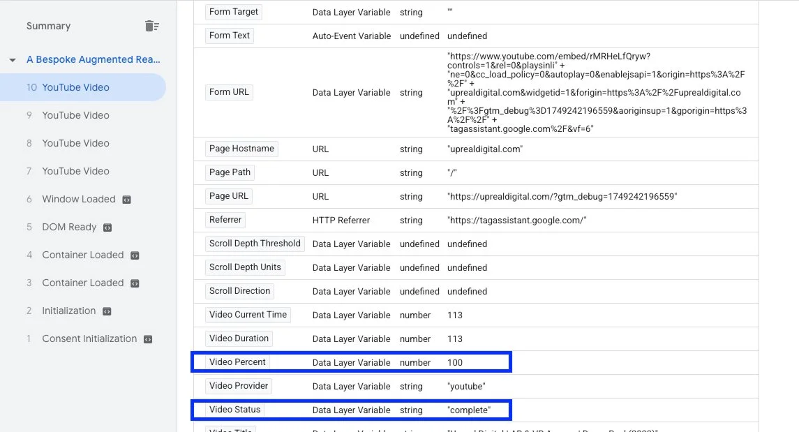This screenshot has height=432, width=799.
Task: Collapse the A Bespoke Augmented Rea... page group
Action: pyautogui.click(x=13, y=60)
